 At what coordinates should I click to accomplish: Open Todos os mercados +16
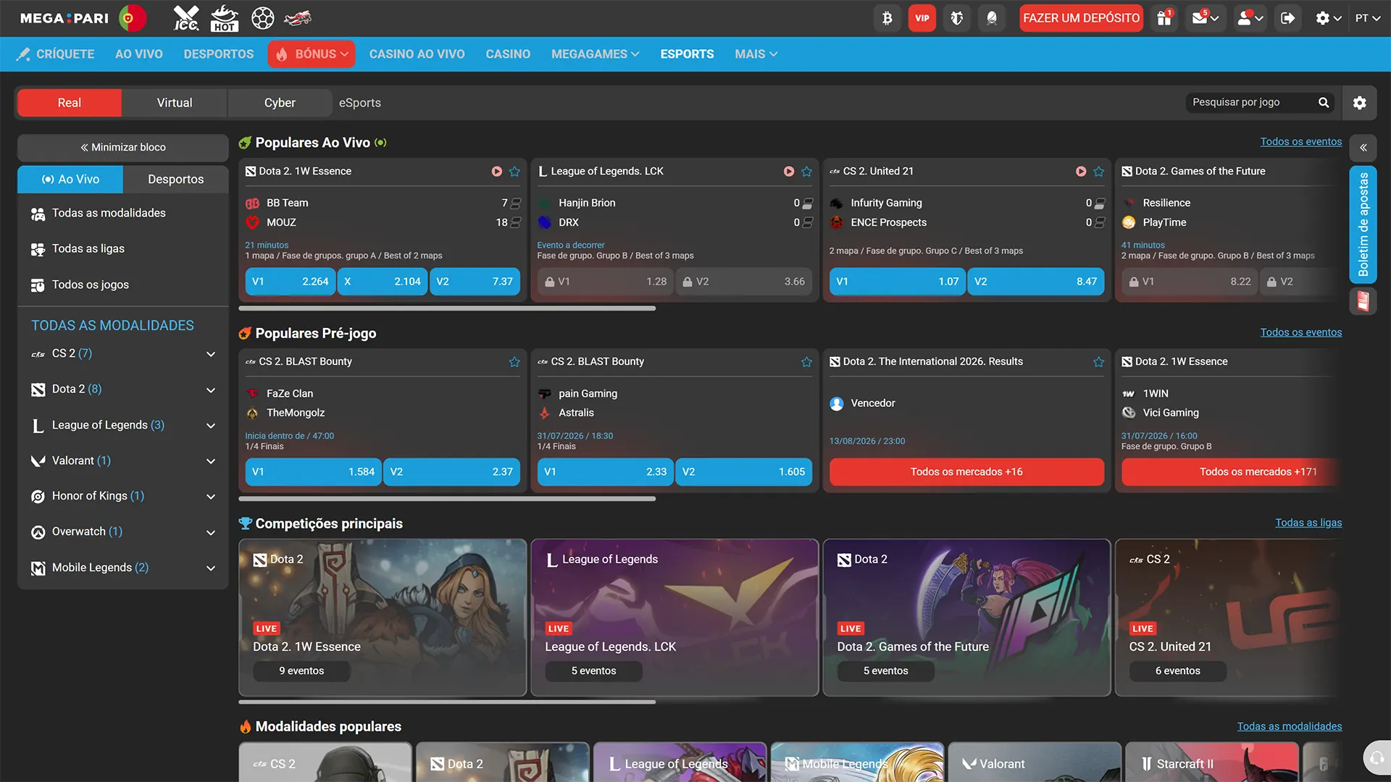[x=966, y=472]
